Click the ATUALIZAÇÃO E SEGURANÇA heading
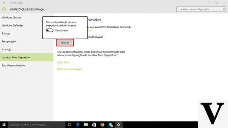 tap(27, 10)
